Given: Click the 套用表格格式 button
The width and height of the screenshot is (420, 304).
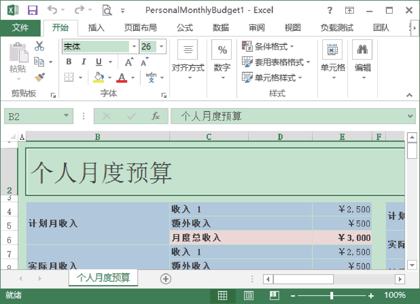Looking at the screenshot, I should point(276,62).
